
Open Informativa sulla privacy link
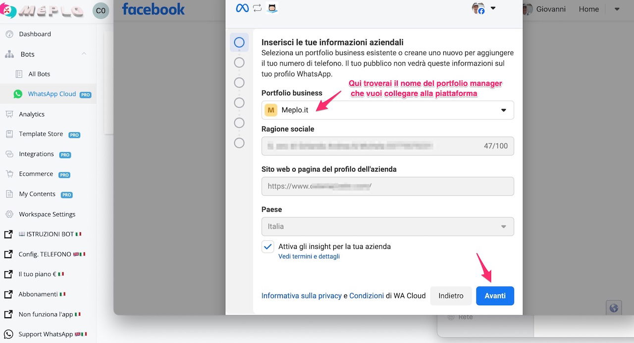point(302,296)
